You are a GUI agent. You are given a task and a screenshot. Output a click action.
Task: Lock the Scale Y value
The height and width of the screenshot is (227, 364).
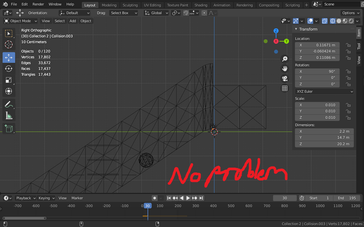tap(348, 111)
